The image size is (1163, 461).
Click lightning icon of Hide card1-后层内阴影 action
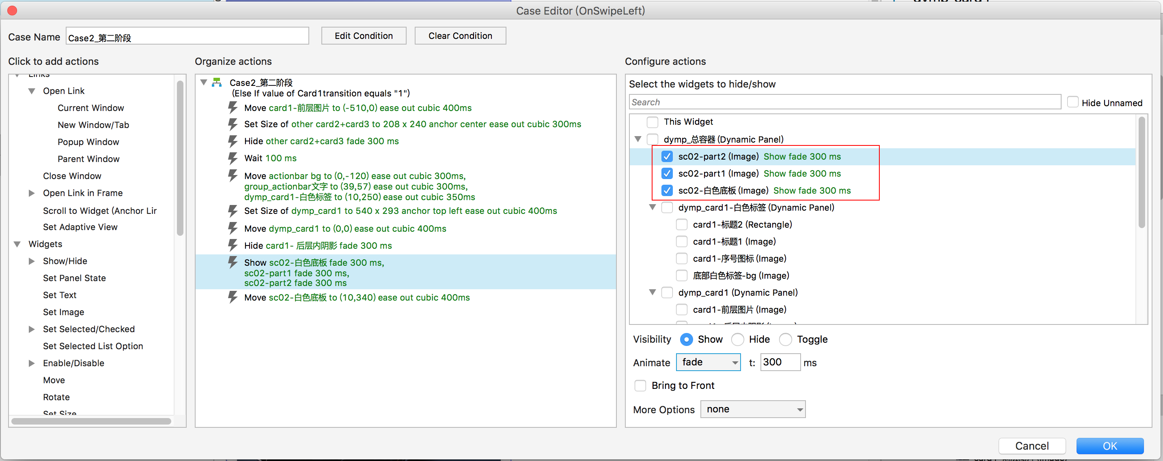click(233, 245)
